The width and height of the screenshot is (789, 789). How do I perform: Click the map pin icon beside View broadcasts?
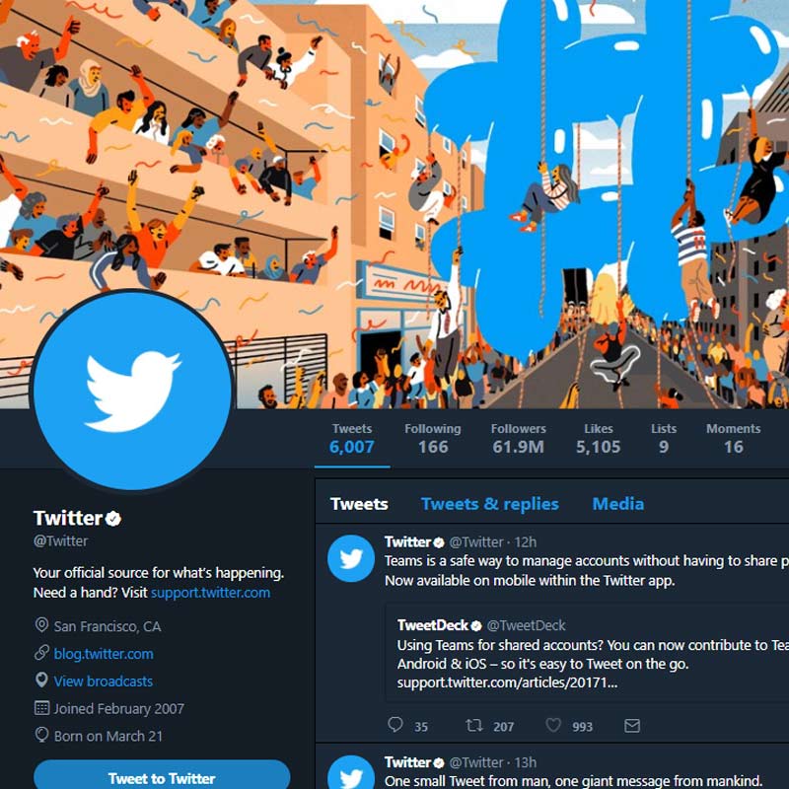[41, 680]
